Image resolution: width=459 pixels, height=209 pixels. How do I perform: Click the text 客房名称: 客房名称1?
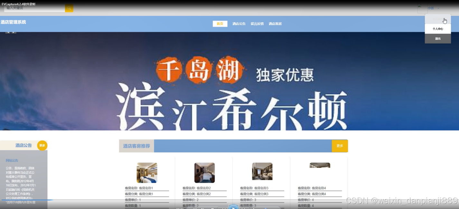click(x=139, y=188)
